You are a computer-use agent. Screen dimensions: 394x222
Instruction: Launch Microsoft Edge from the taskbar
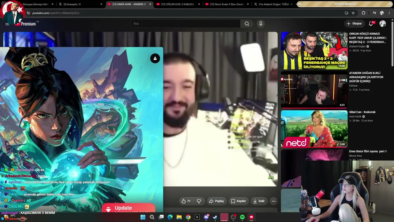tap(170, 217)
